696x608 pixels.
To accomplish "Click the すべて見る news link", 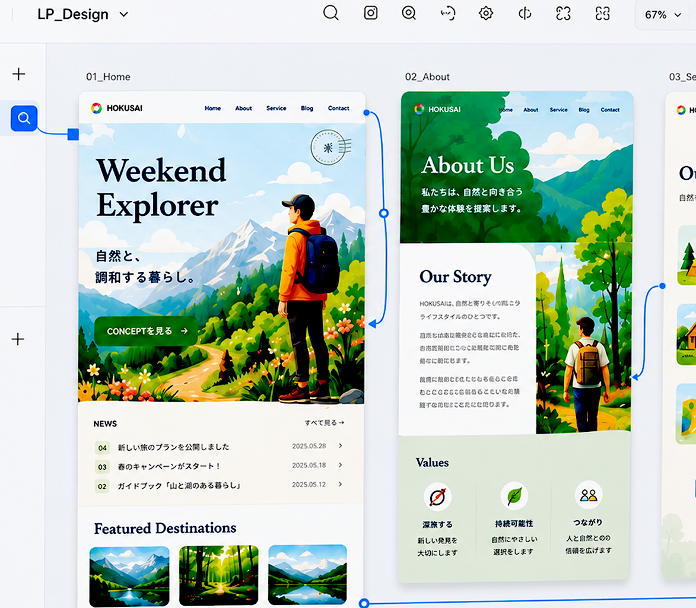I will [x=325, y=423].
